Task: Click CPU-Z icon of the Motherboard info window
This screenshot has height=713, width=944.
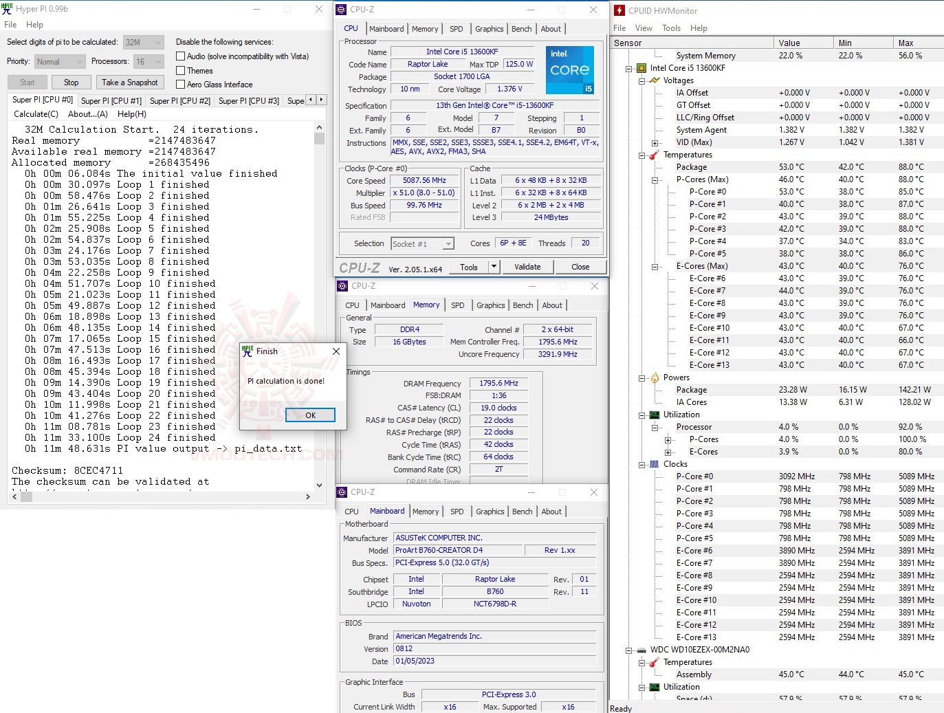Action: pyautogui.click(x=342, y=492)
